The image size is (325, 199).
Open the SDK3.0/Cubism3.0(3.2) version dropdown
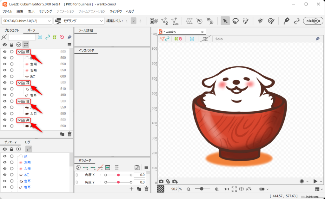(x=27, y=21)
